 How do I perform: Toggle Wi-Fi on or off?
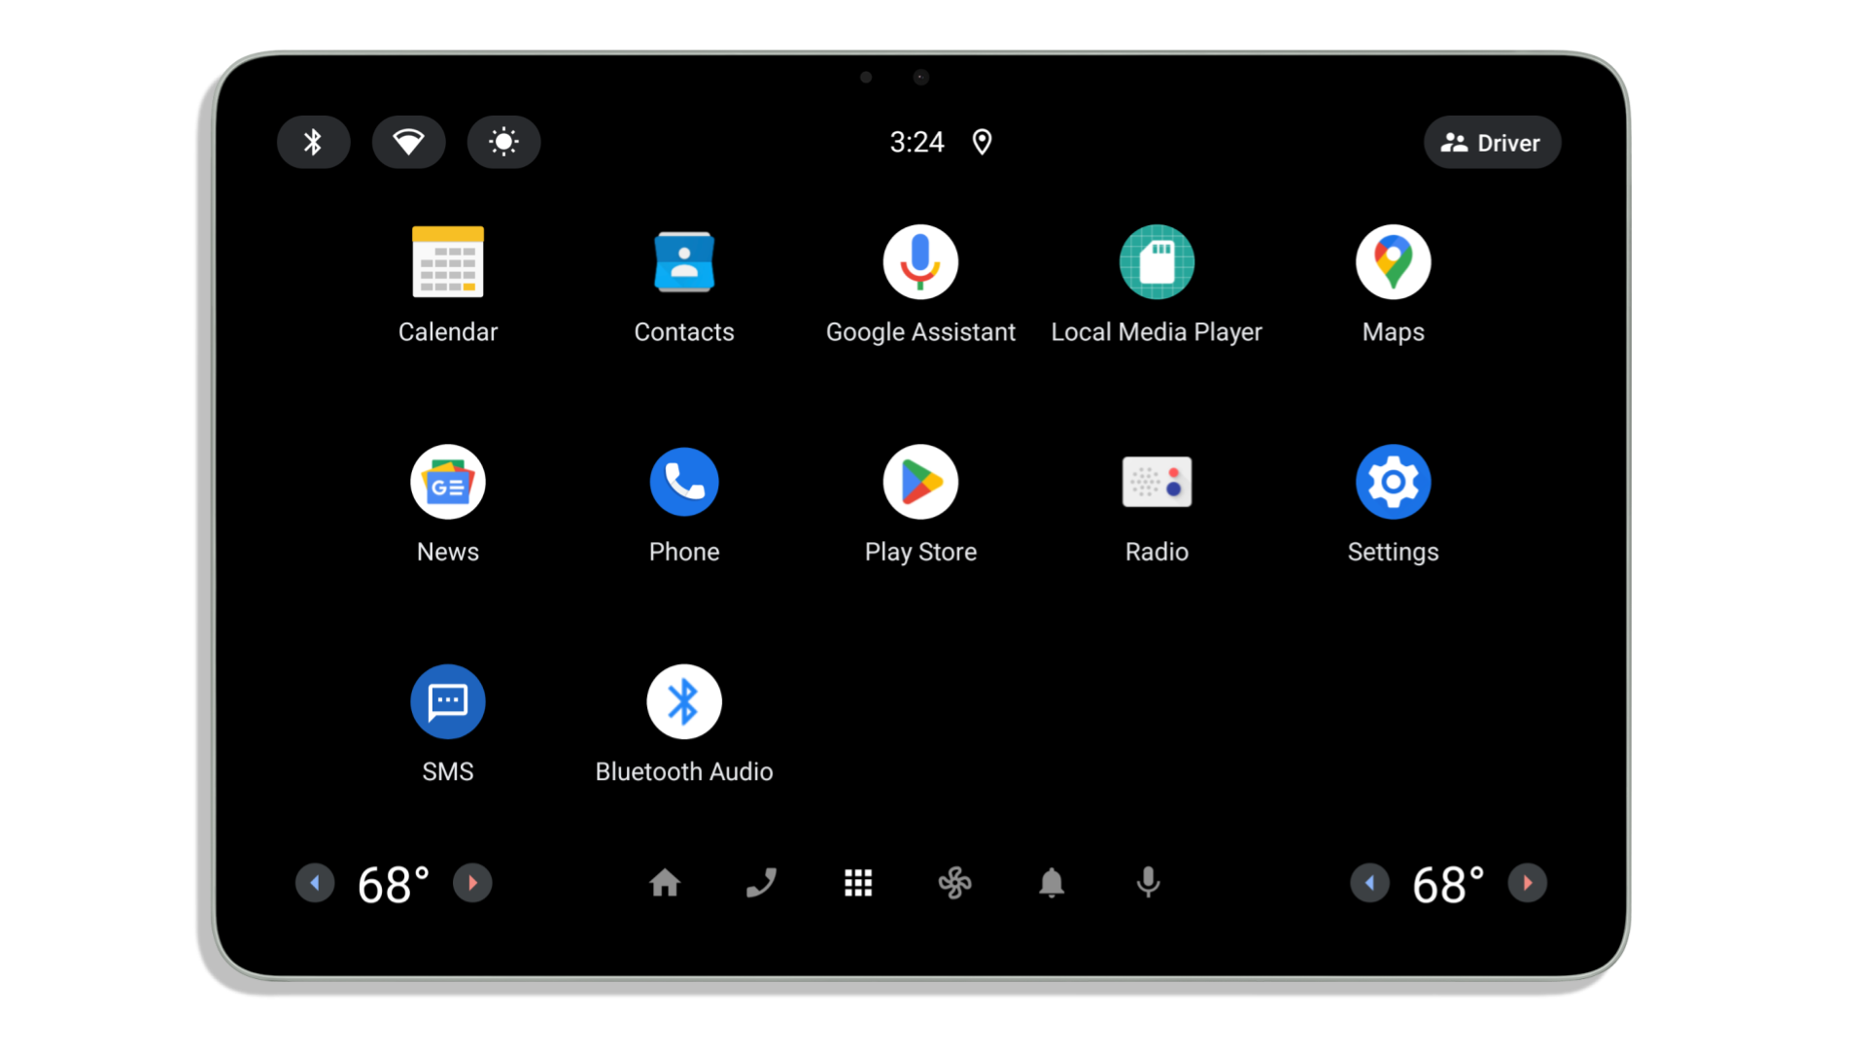point(407,142)
